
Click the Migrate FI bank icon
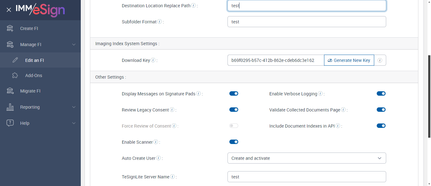coord(10,91)
